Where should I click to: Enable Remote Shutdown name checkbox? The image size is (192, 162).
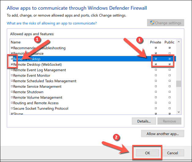point(12,92)
